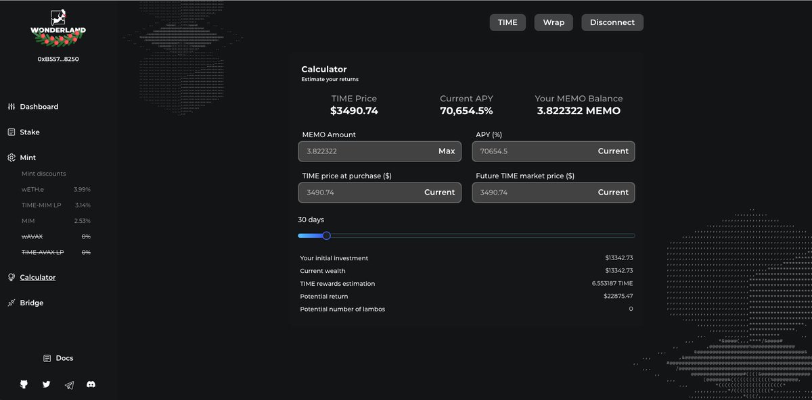Open Dashboard page
812x400 pixels.
click(x=39, y=107)
